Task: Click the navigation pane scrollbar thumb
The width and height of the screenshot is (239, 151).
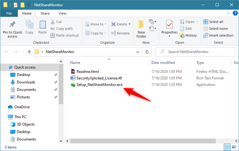Action: [61, 84]
